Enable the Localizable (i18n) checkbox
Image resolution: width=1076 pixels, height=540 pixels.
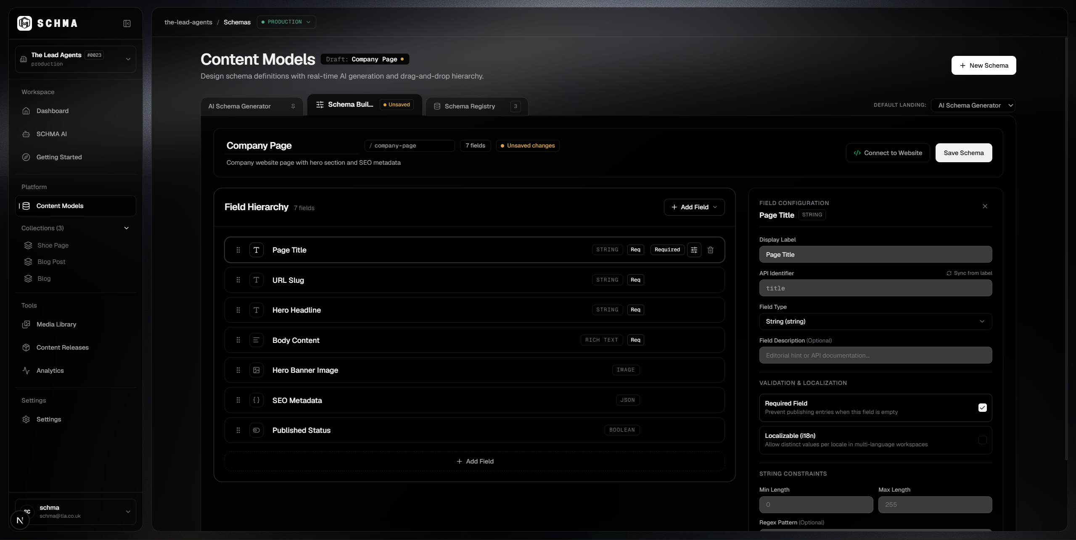point(982,440)
